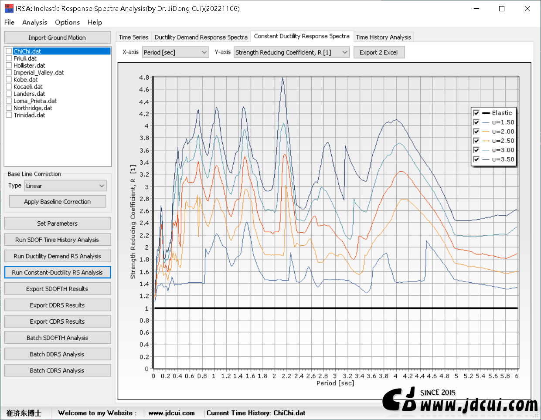Start Batch DDRS Analysis

58,354
